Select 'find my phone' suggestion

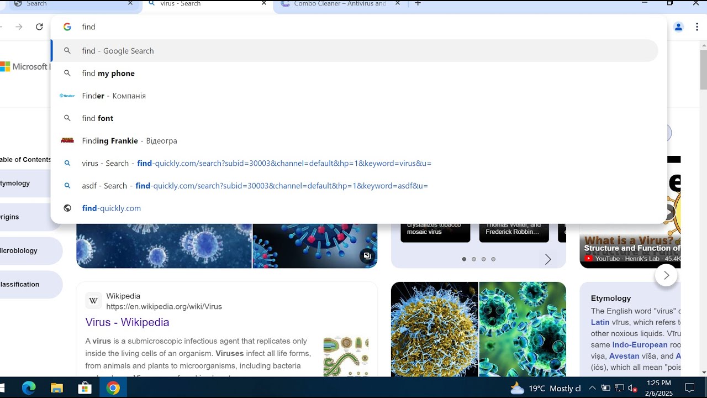click(x=355, y=74)
